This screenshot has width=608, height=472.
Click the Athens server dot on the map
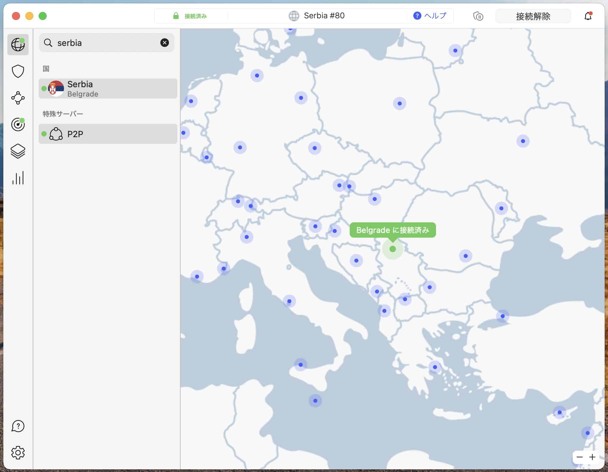point(435,367)
